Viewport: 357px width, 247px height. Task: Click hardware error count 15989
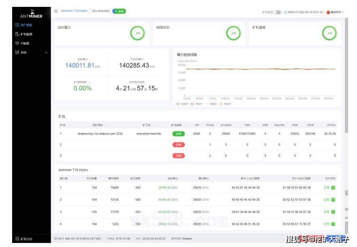point(115,188)
